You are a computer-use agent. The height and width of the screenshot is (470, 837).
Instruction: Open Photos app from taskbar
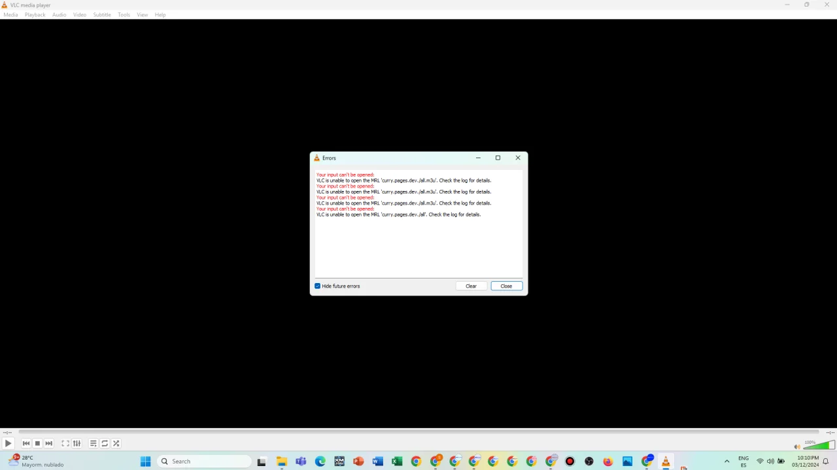(x=627, y=462)
